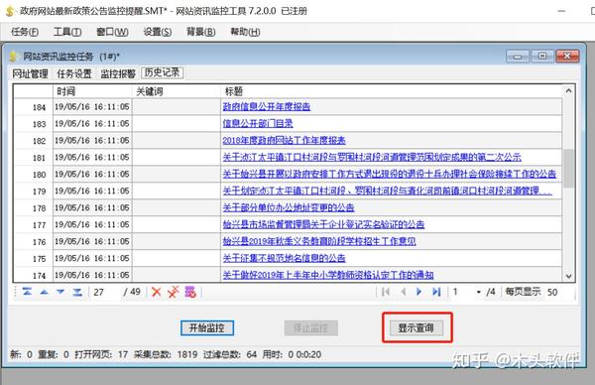The width and height of the screenshot is (595, 385).
Task: Close the inner monitoring task window
Action: 567,57
